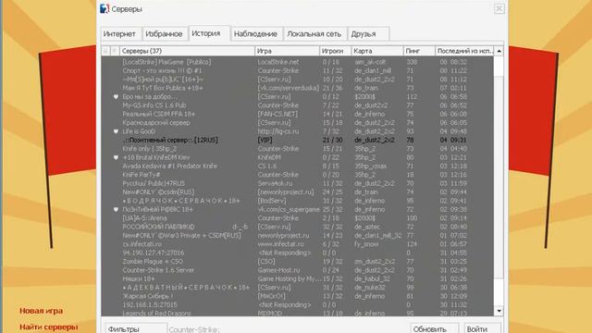Click the Войти button
592x333 pixels.
pos(482,328)
